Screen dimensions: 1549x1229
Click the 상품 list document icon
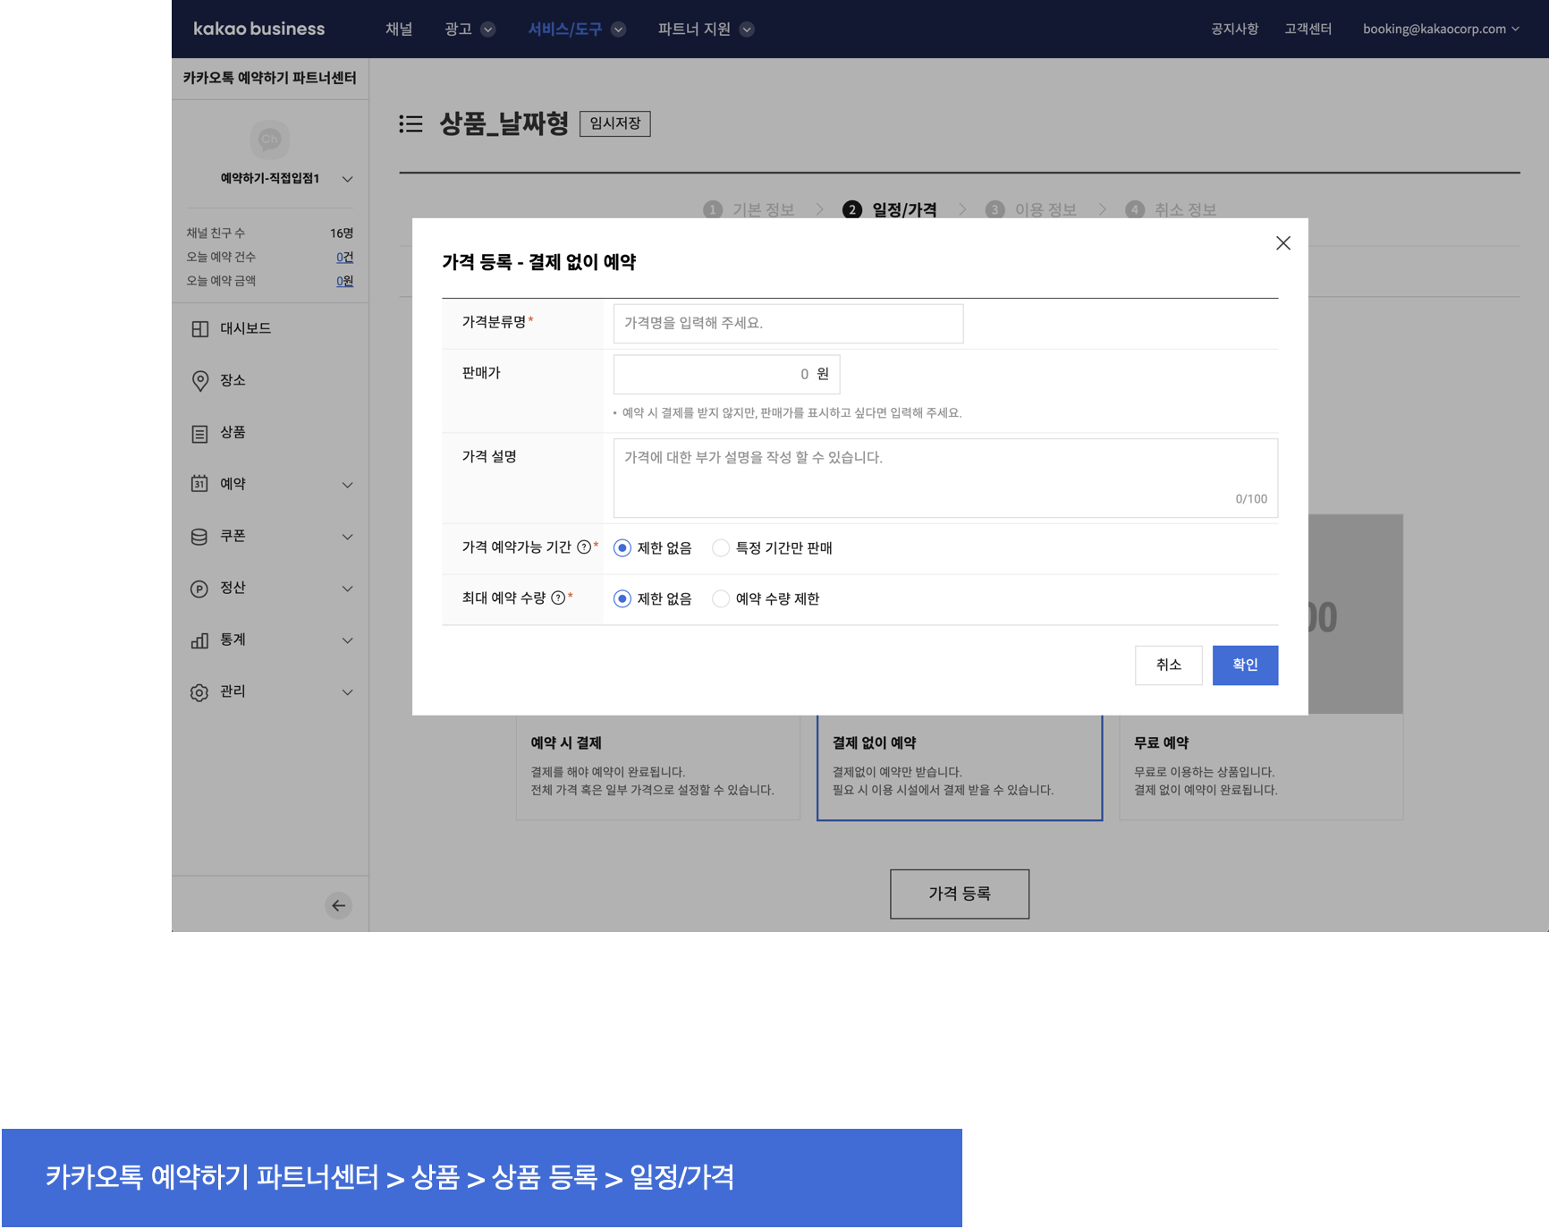[x=199, y=433]
